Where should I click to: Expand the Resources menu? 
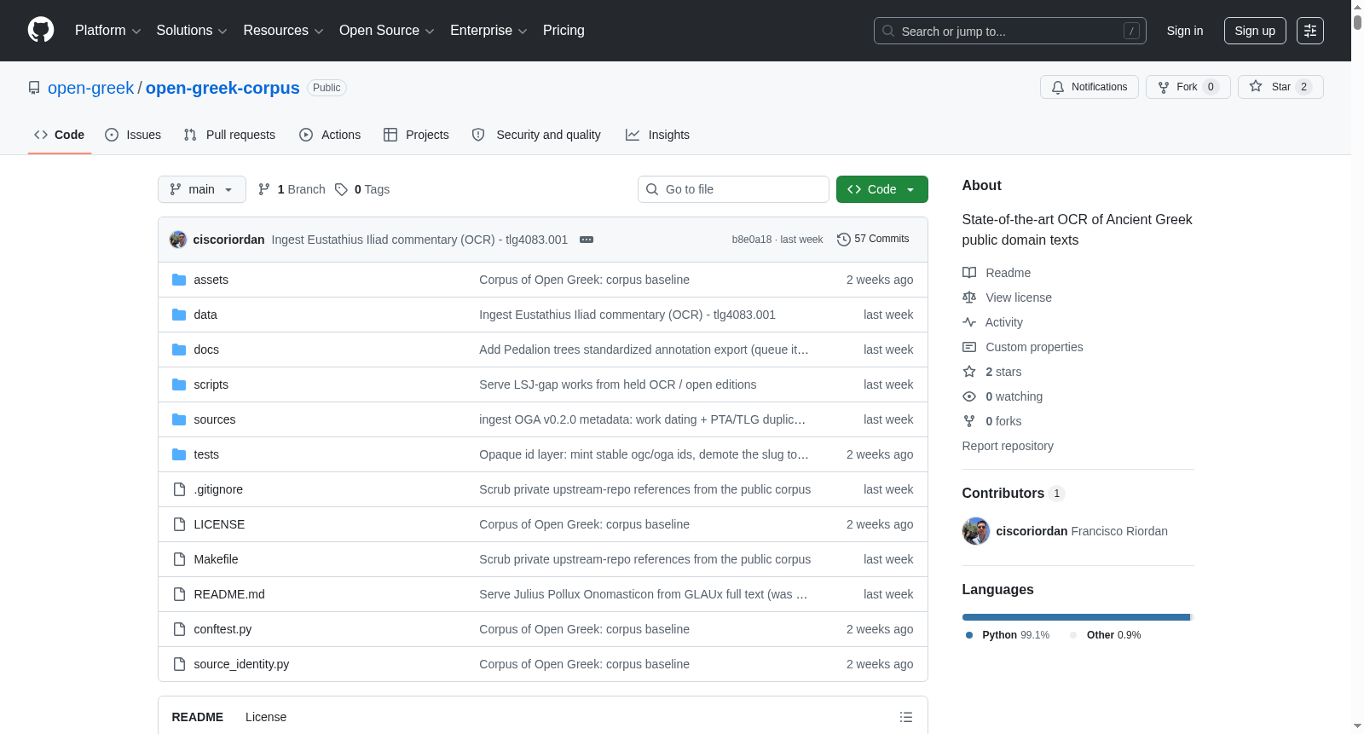point(283,31)
